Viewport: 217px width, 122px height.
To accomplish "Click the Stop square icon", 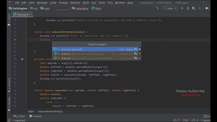I will pyautogui.click(x=199, y=8).
